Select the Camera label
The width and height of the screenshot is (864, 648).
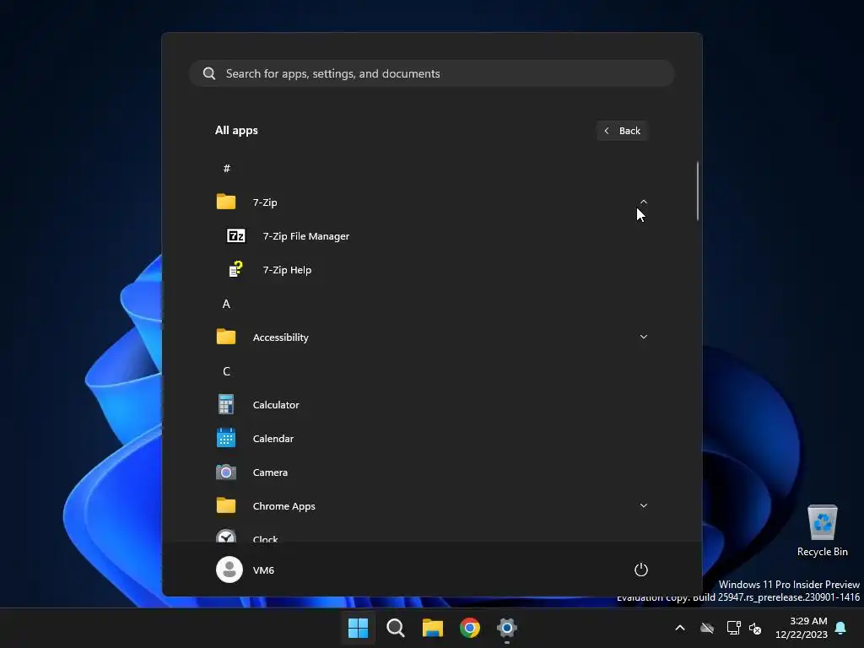[270, 472]
